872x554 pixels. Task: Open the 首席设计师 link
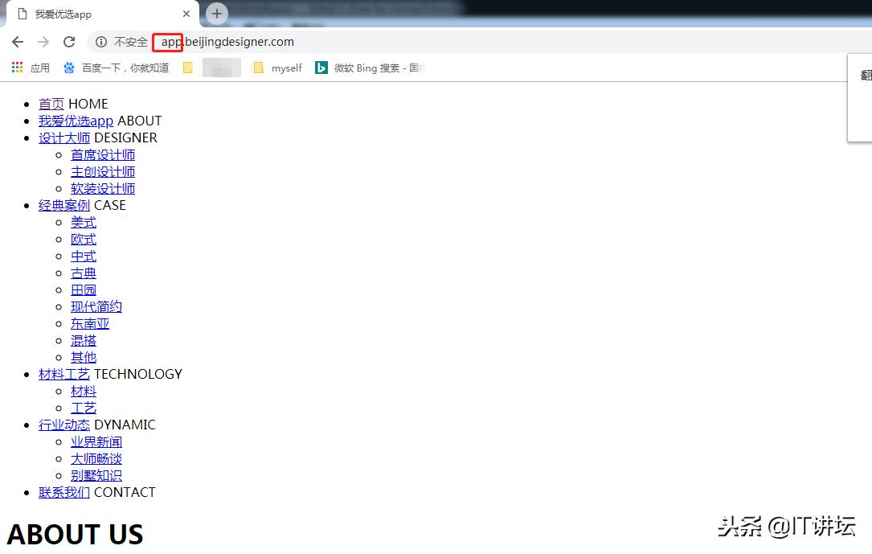pyautogui.click(x=103, y=154)
